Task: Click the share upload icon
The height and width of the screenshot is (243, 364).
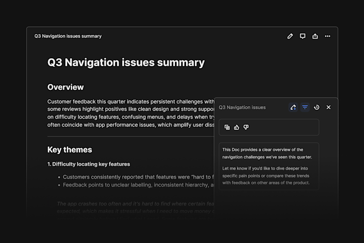Action: click(315, 36)
